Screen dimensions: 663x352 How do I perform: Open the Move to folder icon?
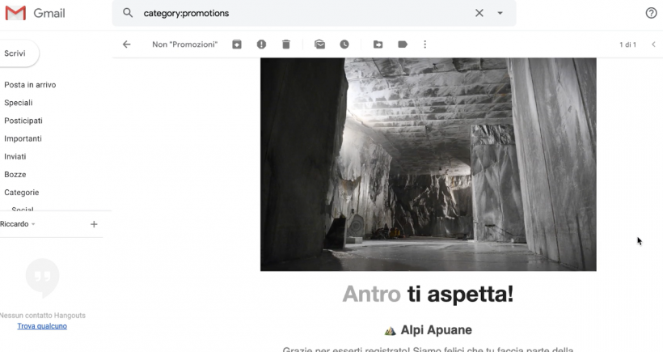coord(378,45)
